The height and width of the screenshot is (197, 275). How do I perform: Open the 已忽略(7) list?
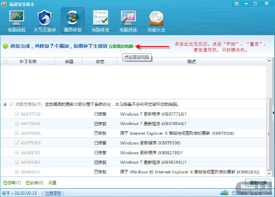coord(12,183)
